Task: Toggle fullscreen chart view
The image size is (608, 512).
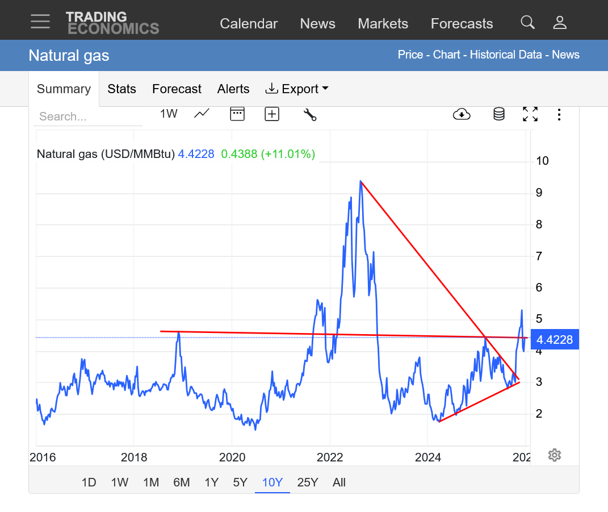Action: coord(530,114)
